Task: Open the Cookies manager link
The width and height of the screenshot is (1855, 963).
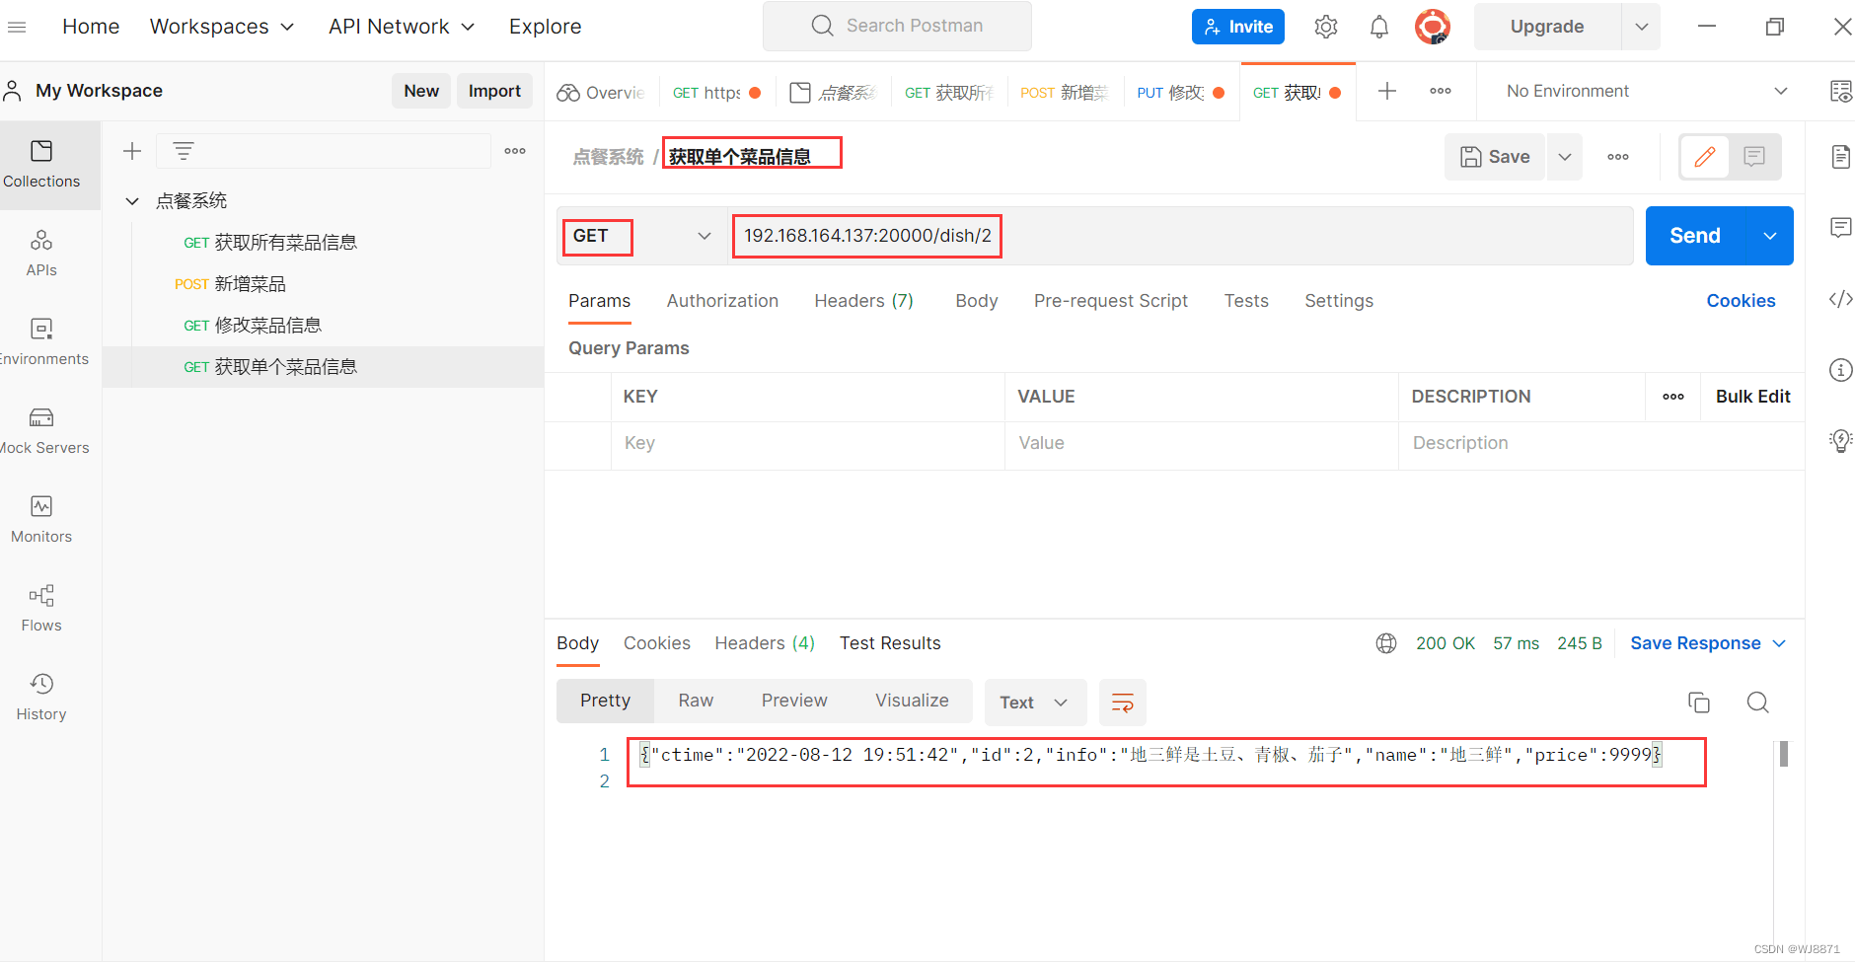Action: point(1741,300)
